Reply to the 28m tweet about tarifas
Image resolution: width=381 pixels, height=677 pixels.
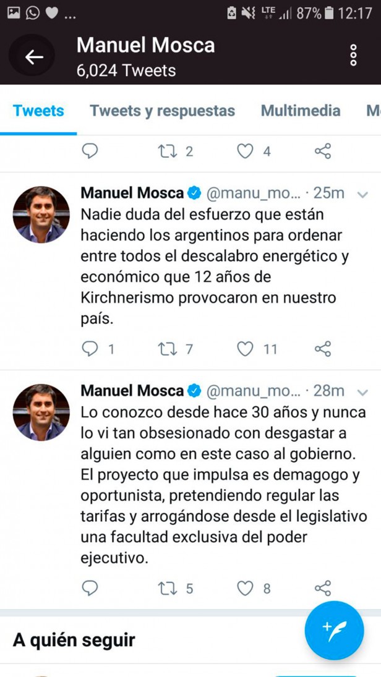point(90,588)
